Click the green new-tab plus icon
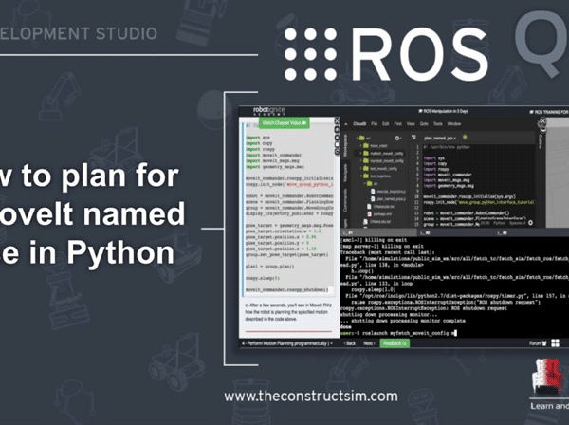569x425 pixels. point(465,138)
